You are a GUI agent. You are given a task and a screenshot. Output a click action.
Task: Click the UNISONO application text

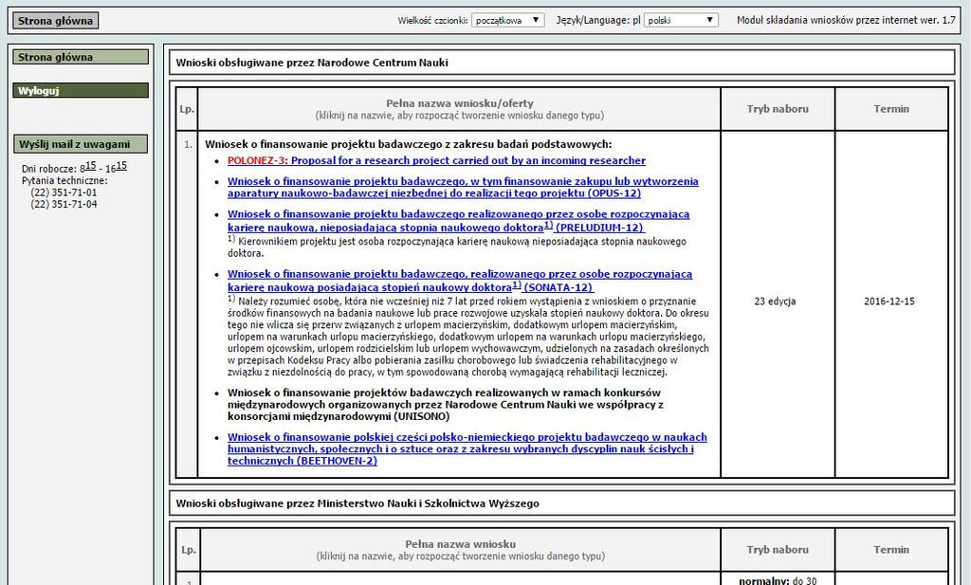446,404
